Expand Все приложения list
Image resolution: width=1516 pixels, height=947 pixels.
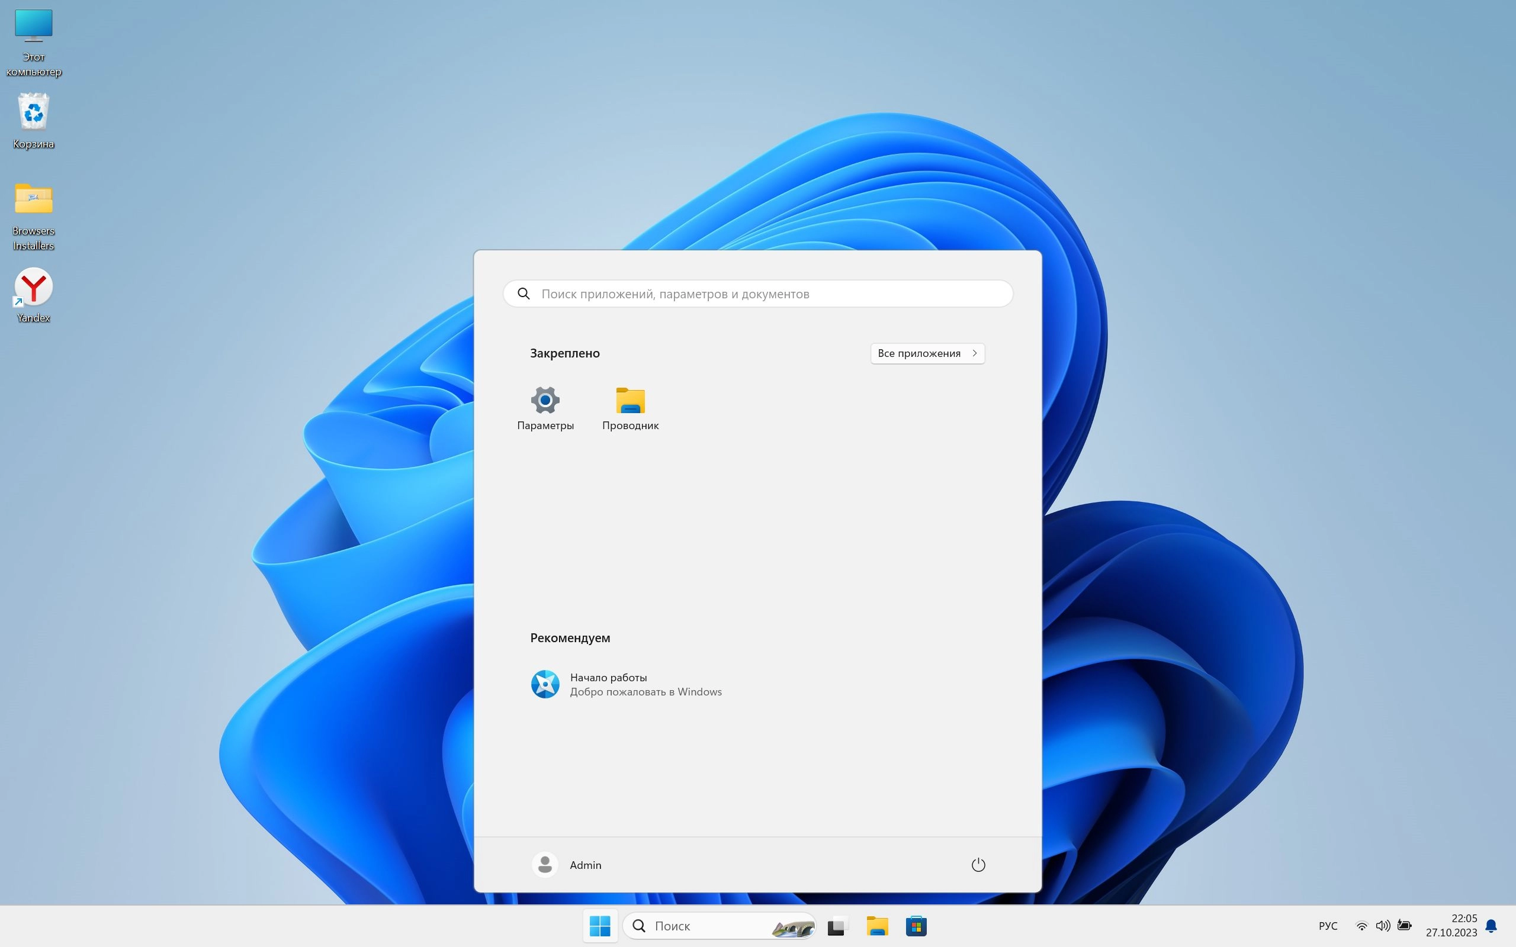pyautogui.click(x=927, y=353)
